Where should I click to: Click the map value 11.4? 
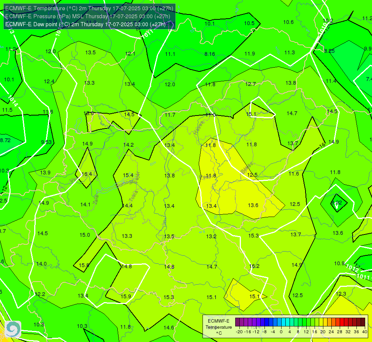tap(331, 81)
